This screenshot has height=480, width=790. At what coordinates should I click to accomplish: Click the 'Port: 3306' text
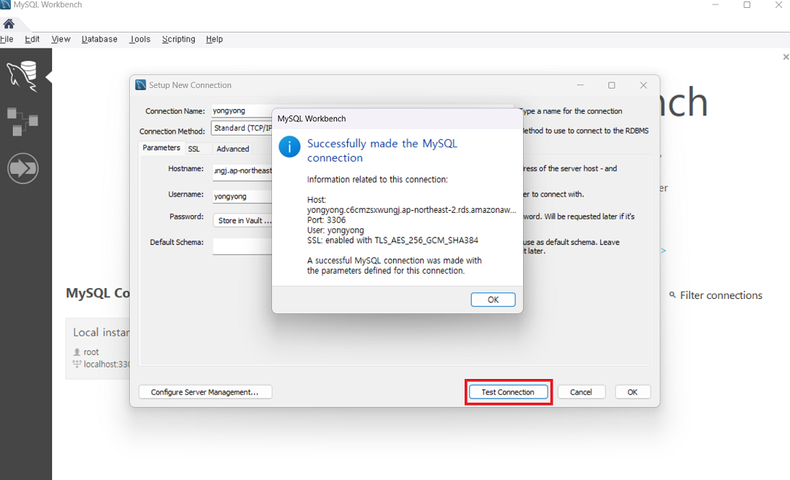click(327, 220)
